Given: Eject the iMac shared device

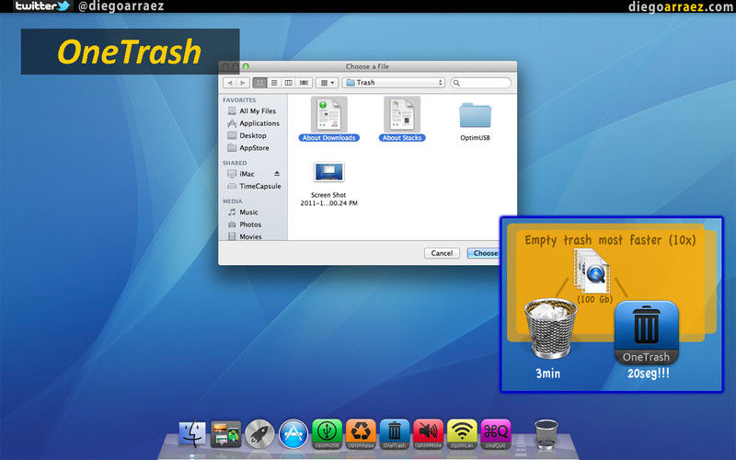Looking at the screenshot, I should 277,174.
